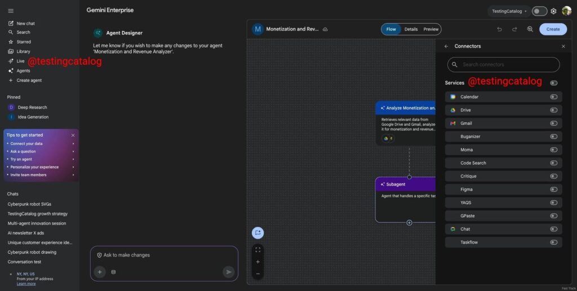
Task: Click the Connectors back arrow
Action: [446, 46]
